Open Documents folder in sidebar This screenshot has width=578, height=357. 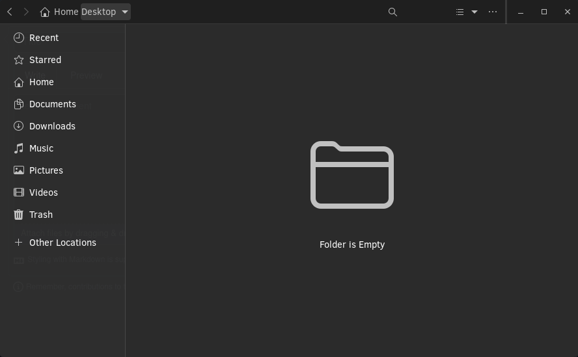tap(62, 104)
